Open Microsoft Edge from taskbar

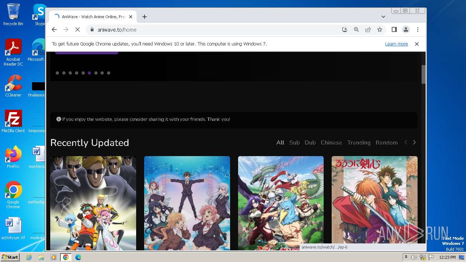pyautogui.click(x=78, y=257)
